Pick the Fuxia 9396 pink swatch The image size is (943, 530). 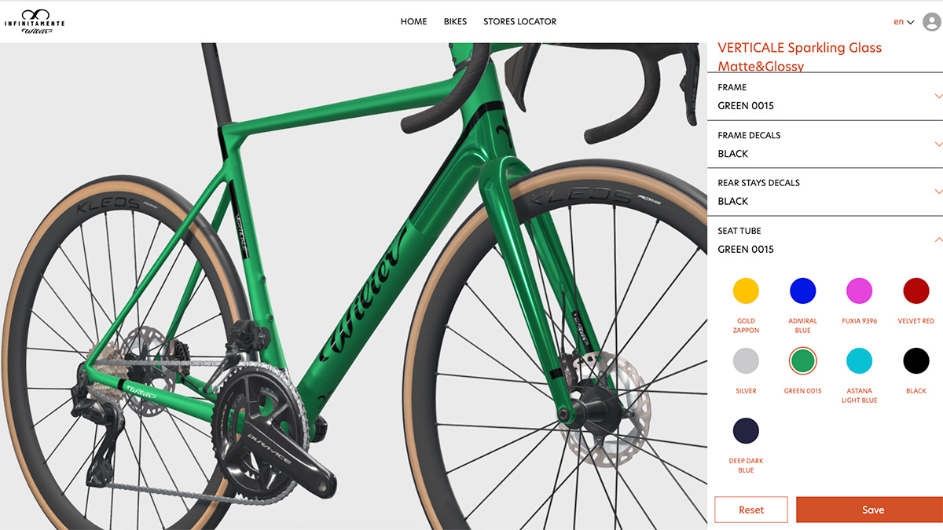point(859,291)
